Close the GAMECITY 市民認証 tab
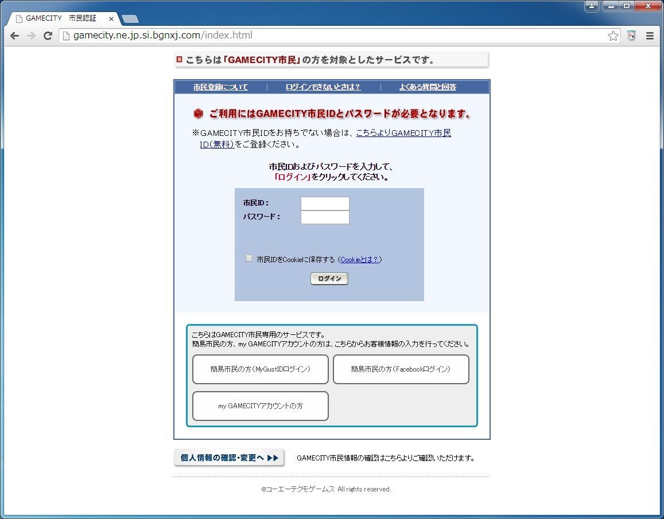The height and width of the screenshot is (519, 664). tap(111, 18)
